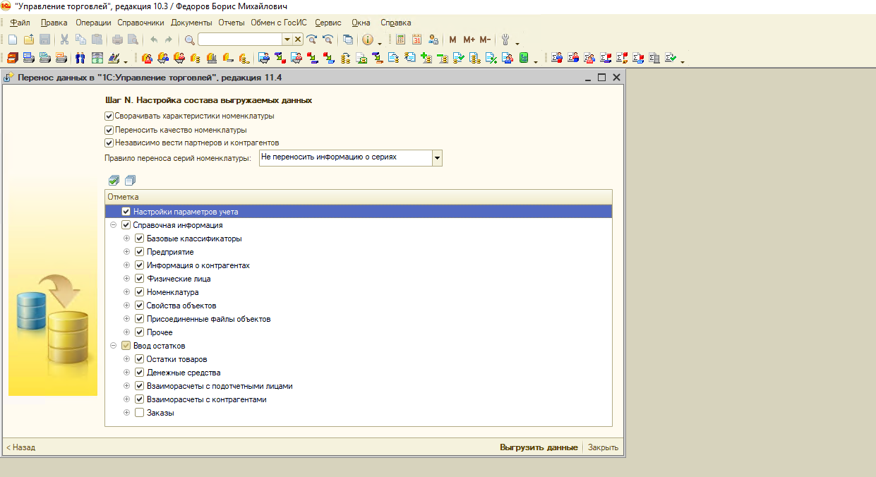
Task: Open the calculator tool
Action: click(x=400, y=40)
